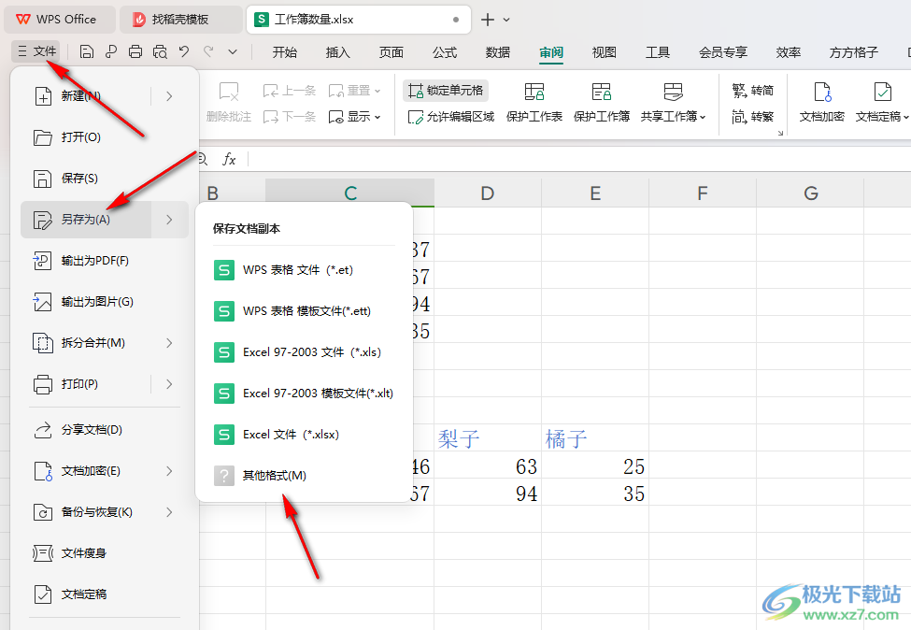Save as WPS 表格 模板文件(*.ett)
This screenshot has width=911, height=630.
click(304, 311)
